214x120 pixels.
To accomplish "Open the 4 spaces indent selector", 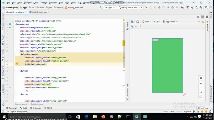I will point(187,112).
